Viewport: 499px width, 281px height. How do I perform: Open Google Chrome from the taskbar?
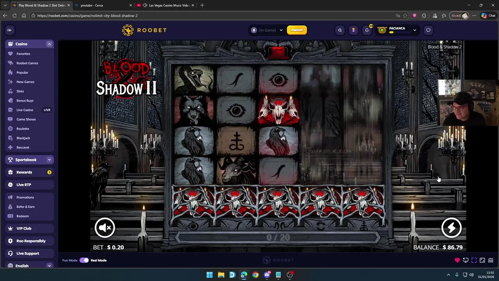(255, 275)
